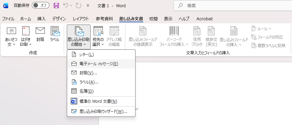
Task: Open the レイアウト tab
Action: [81, 19]
